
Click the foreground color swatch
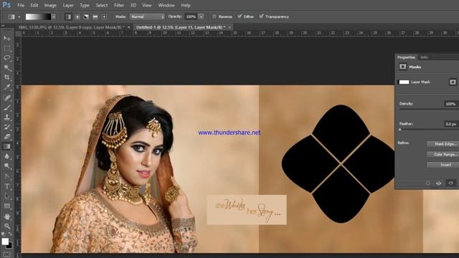(5, 242)
